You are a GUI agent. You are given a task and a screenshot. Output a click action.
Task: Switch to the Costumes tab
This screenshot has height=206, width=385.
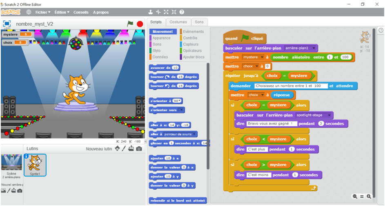[178, 22]
